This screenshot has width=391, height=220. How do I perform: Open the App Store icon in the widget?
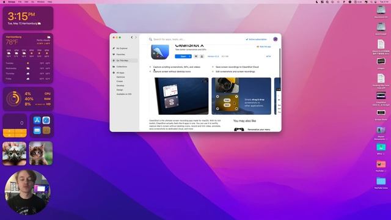click(x=37, y=120)
